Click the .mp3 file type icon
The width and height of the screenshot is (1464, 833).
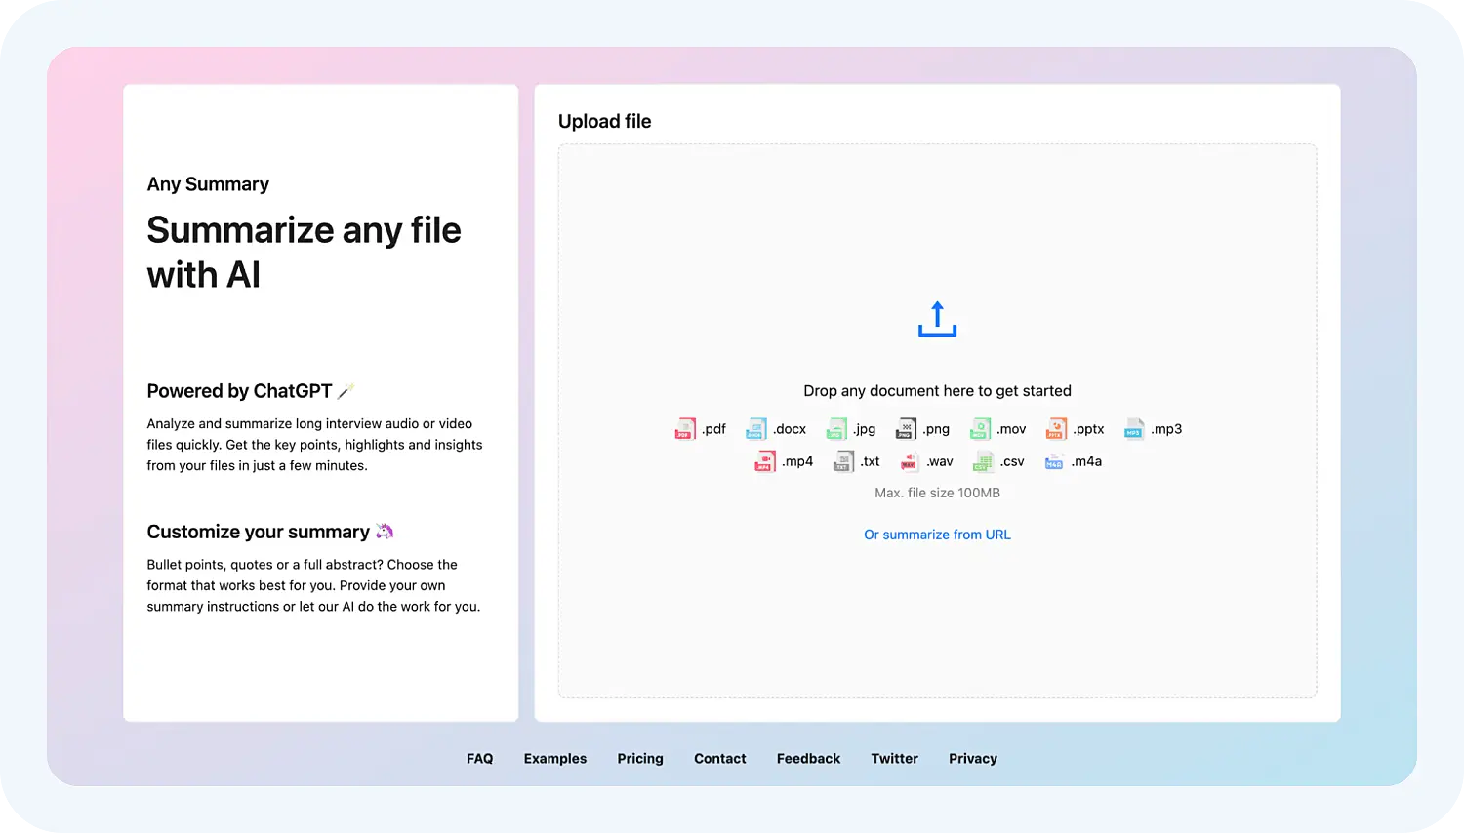(1133, 429)
